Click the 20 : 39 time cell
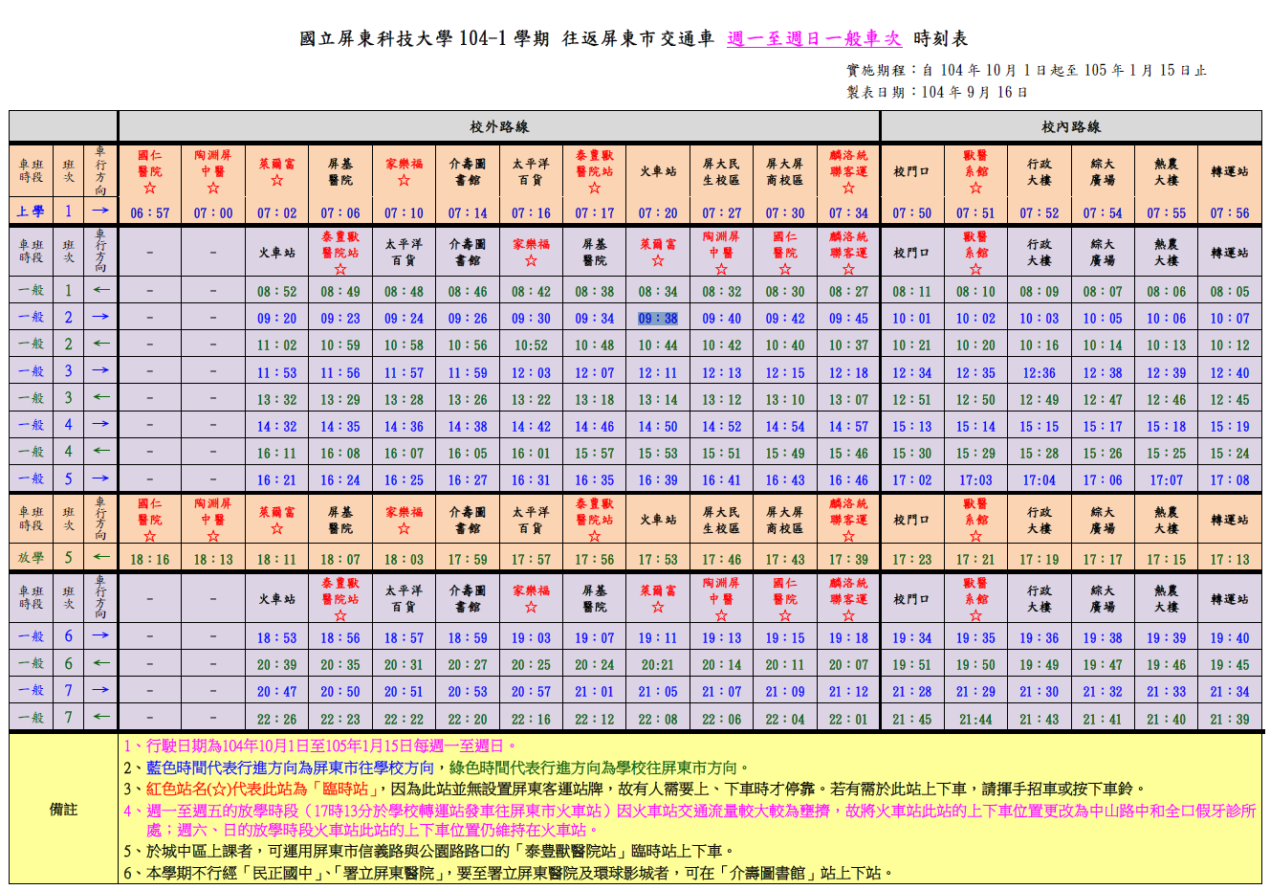The width and height of the screenshot is (1270, 890). click(276, 665)
